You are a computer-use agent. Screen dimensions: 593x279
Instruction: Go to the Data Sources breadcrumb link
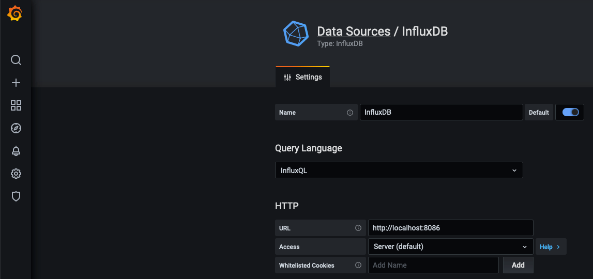[x=354, y=31]
